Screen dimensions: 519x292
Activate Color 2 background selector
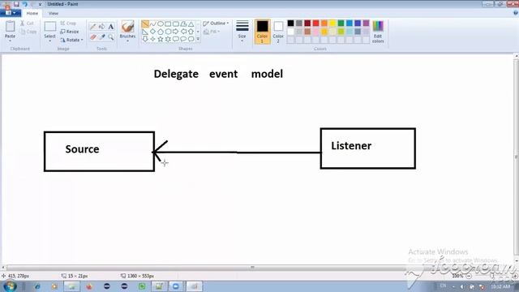278,32
